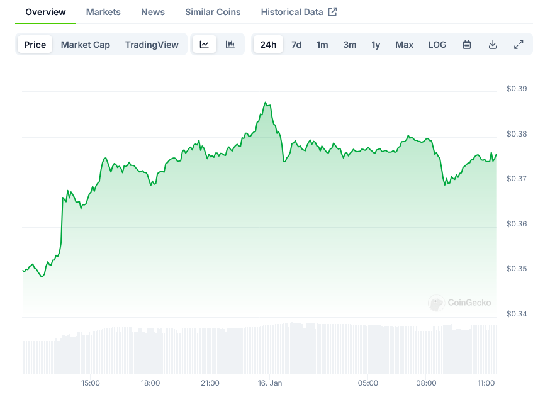Expand chart to fullscreen
The image size is (533, 397).
[519, 45]
